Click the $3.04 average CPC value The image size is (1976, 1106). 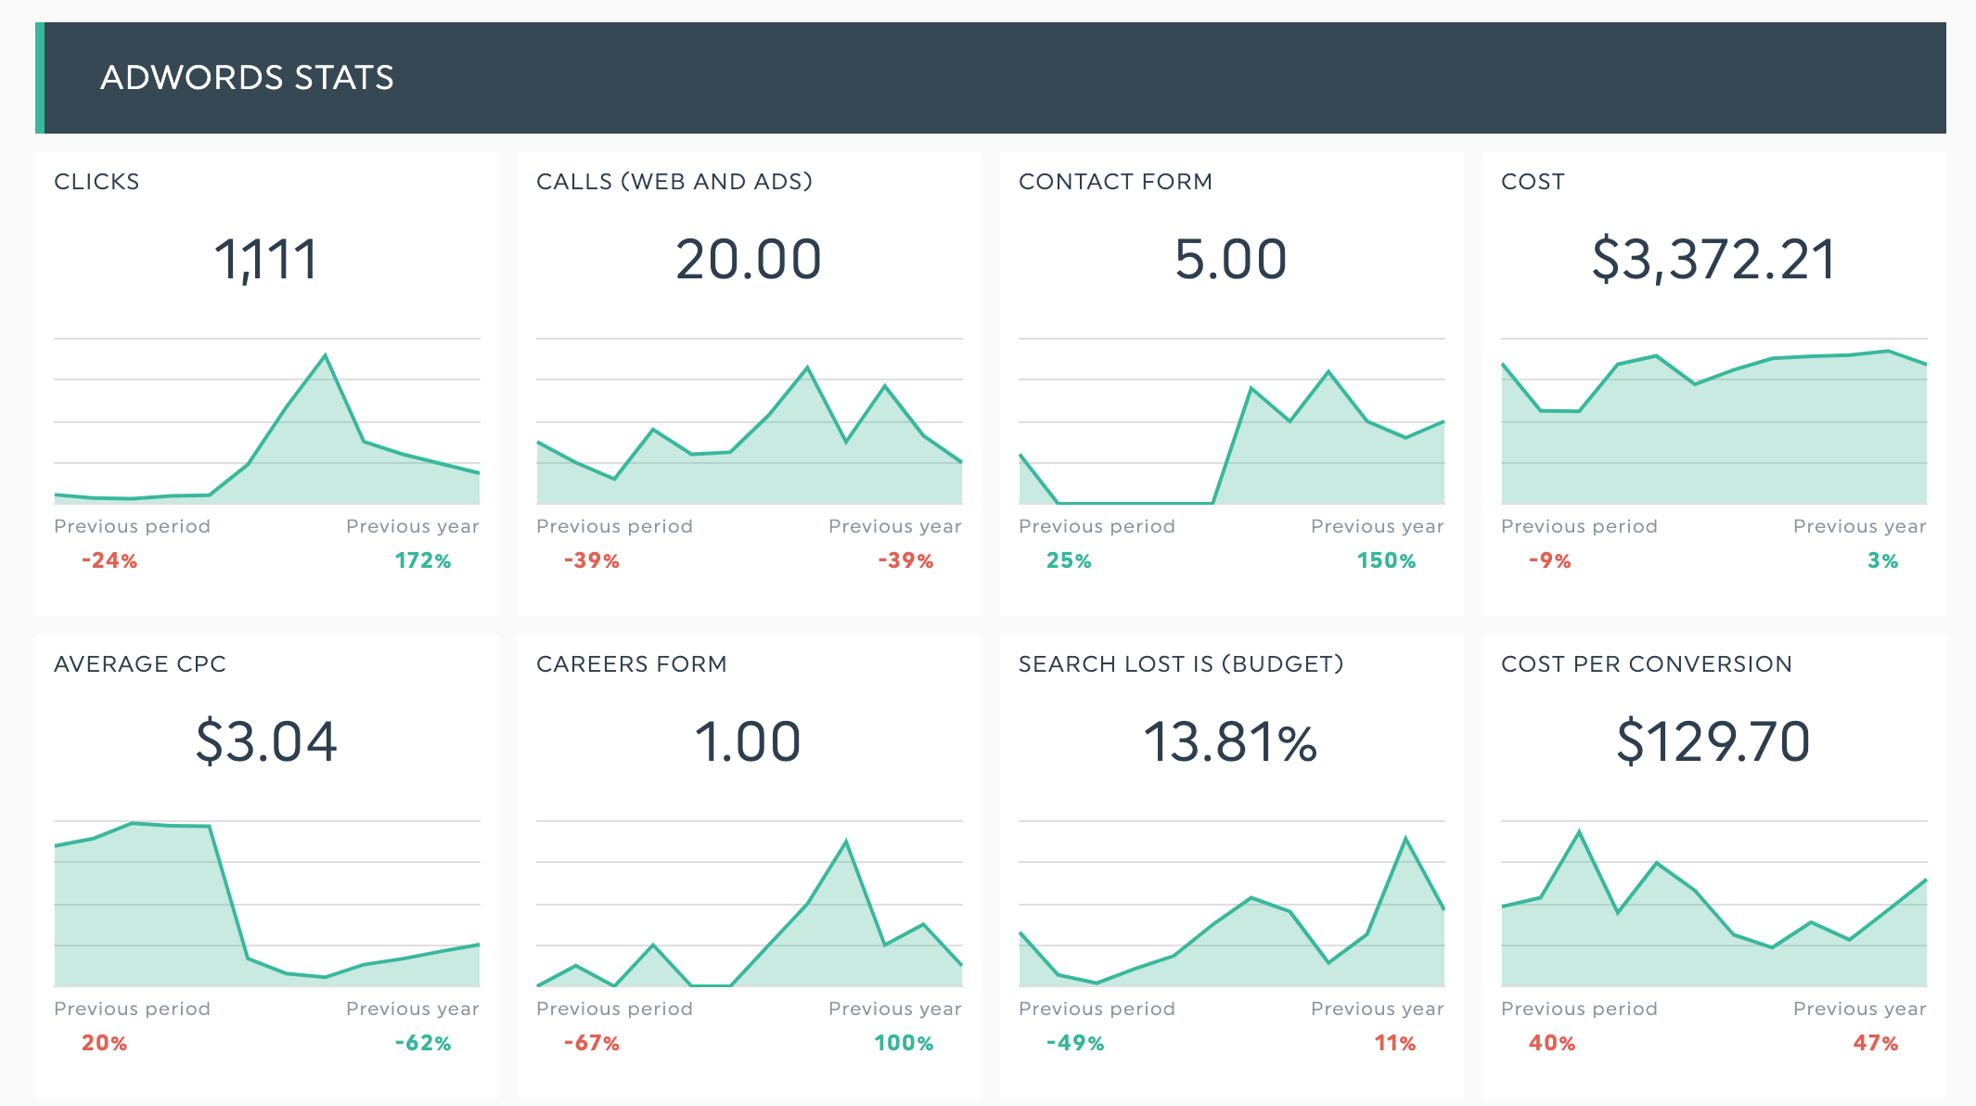point(266,741)
